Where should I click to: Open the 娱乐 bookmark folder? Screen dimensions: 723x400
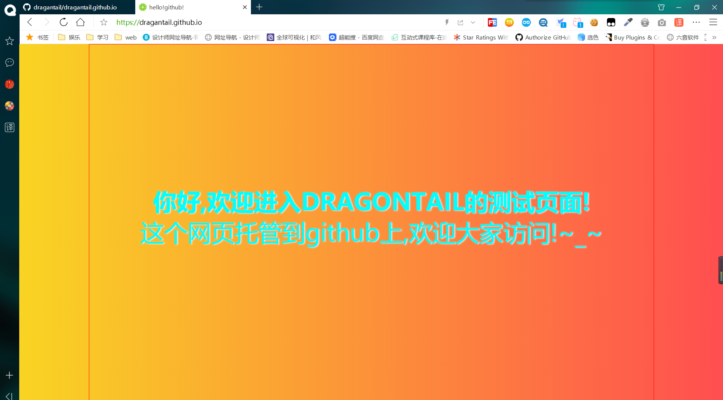click(x=69, y=37)
